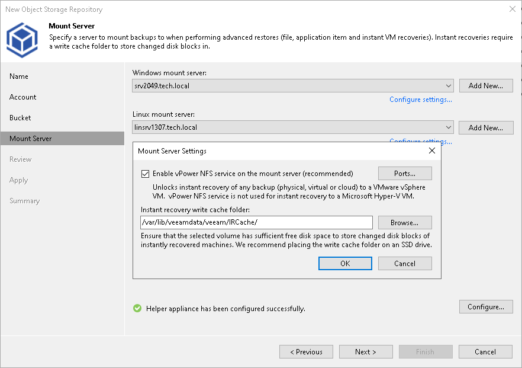Click the 'Helper appliance has been configured successfully' text
This screenshot has width=522, height=368.
225,309
